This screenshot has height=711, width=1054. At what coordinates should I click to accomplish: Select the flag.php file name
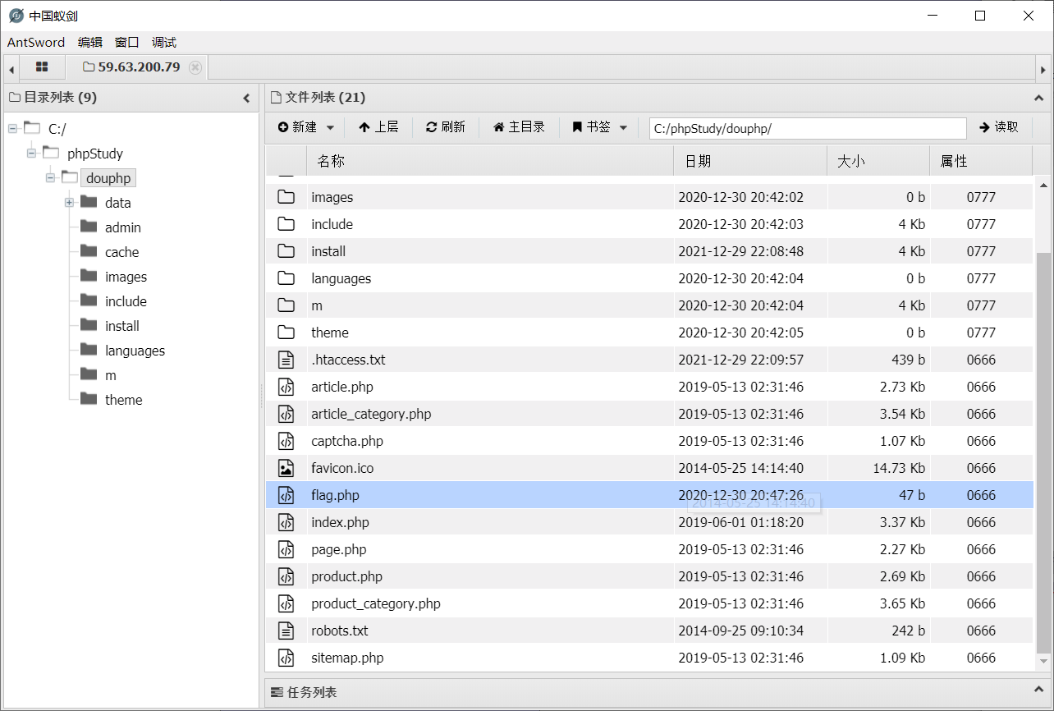335,495
